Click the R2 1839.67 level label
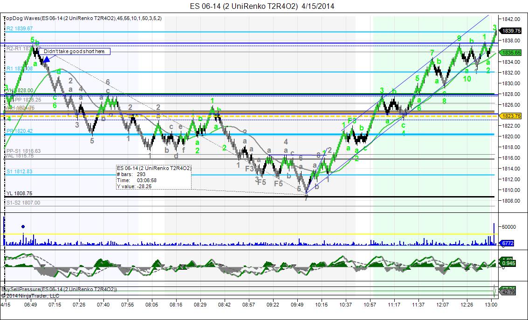This screenshot has width=528, height=320. (x=20, y=28)
